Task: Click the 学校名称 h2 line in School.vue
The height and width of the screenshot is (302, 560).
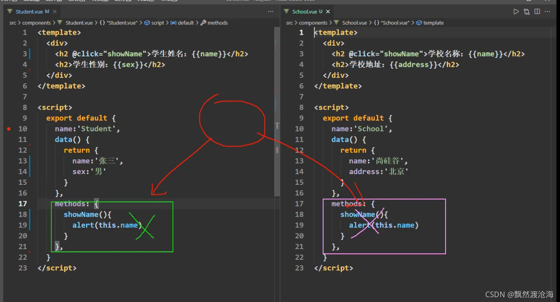Action: point(428,54)
